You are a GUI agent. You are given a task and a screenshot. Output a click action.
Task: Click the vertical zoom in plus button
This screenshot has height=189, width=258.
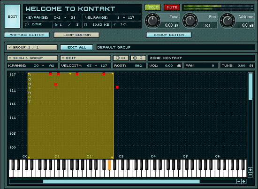tap(250, 170)
